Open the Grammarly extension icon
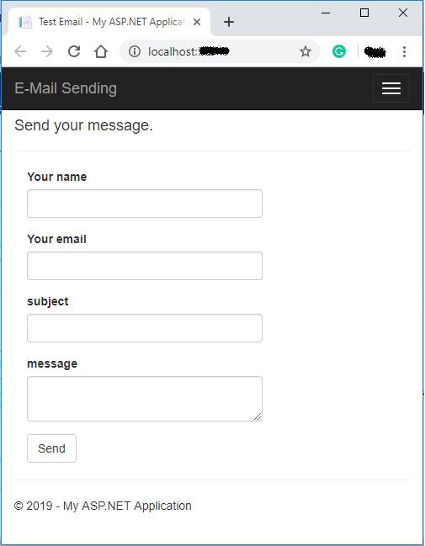Viewport: 425px width, 546px height. [339, 51]
